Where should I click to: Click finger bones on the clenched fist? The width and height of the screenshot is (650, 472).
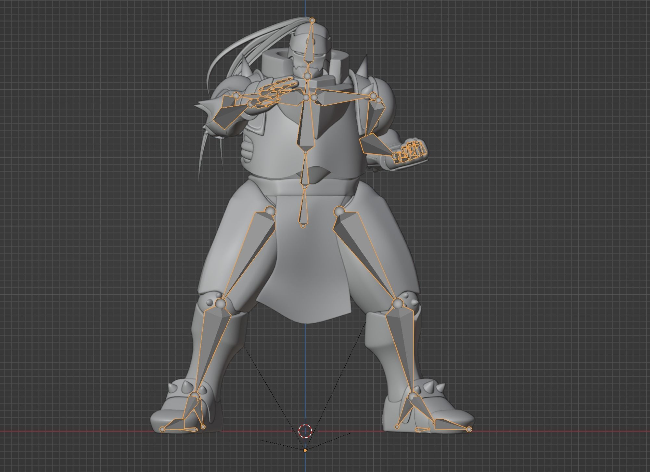[x=409, y=153]
